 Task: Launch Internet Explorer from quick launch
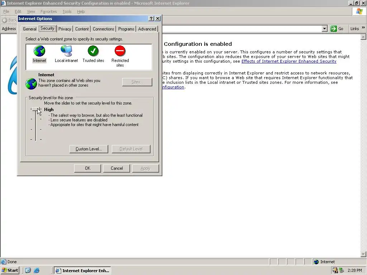click(37, 270)
